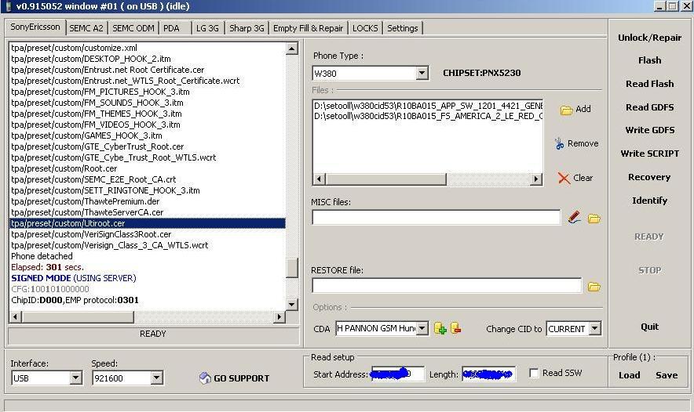This screenshot has height=412, width=694.
Task: Click the Files list horizontal scrollbar thumb
Action: tap(386, 179)
